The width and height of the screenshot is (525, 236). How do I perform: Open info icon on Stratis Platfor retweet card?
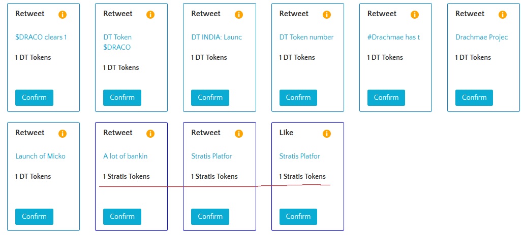239,134
